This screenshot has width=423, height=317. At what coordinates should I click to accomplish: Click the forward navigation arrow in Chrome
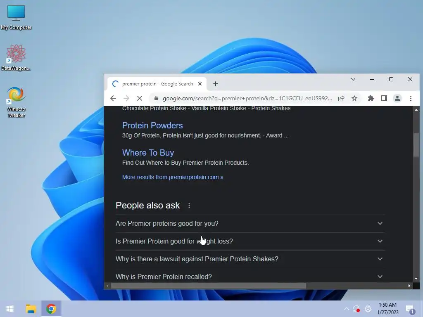click(126, 98)
